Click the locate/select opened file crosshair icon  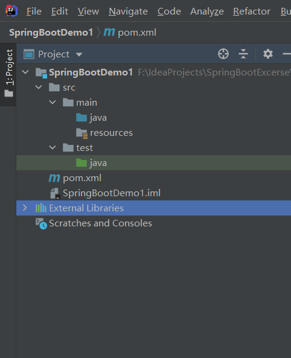pos(223,54)
